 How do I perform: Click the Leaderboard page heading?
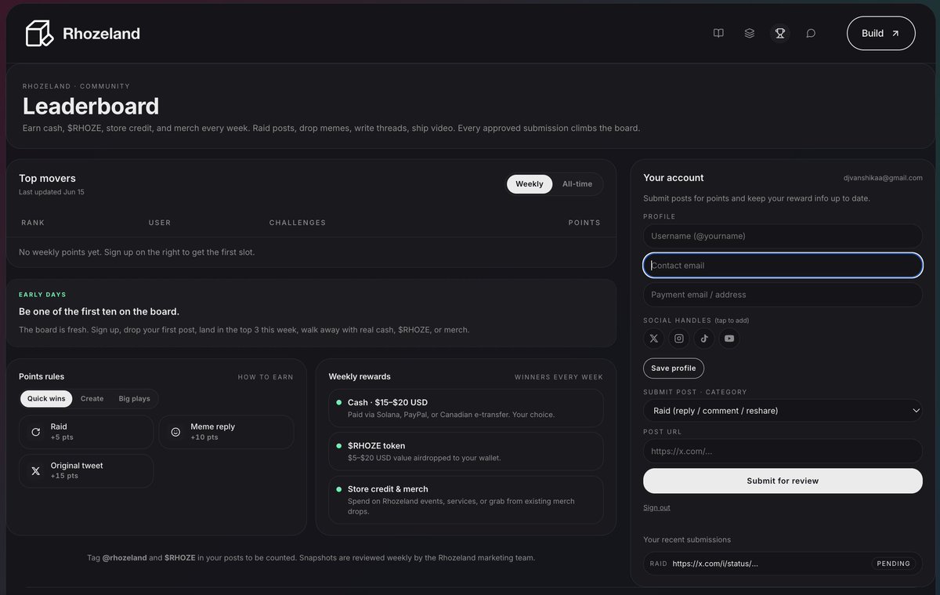click(x=91, y=106)
